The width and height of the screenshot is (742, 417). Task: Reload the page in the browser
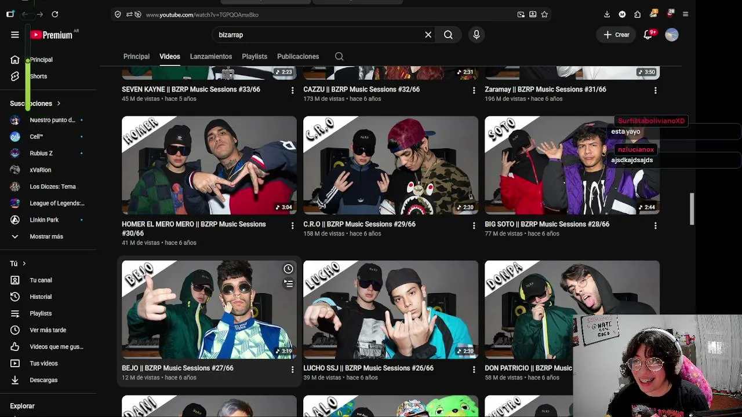click(54, 14)
